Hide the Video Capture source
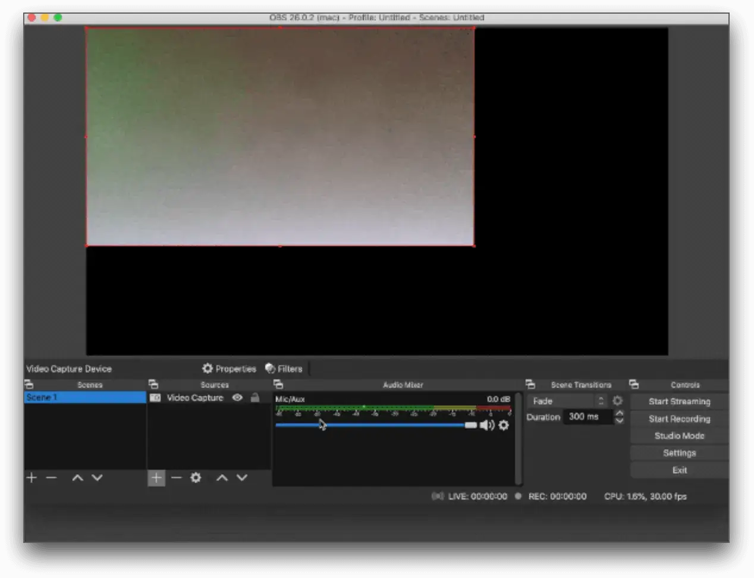The width and height of the screenshot is (754, 578). pos(237,398)
